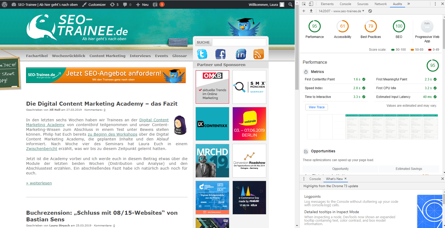Click the SEO-Trainee.de site logo
445x228 pixels.
(77, 27)
